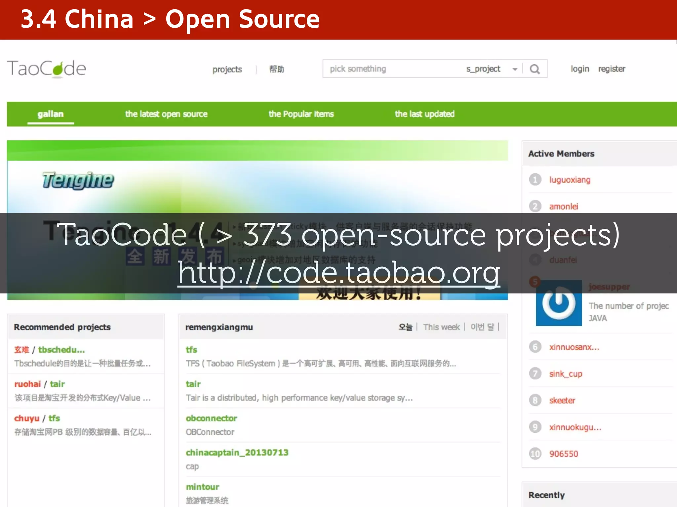Switch to 'the latest open source' tab
This screenshot has width=677, height=507.
(x=166, y=114)
